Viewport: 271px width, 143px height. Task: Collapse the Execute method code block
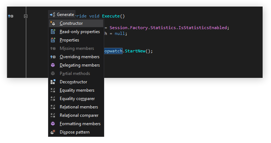(25, 16)
